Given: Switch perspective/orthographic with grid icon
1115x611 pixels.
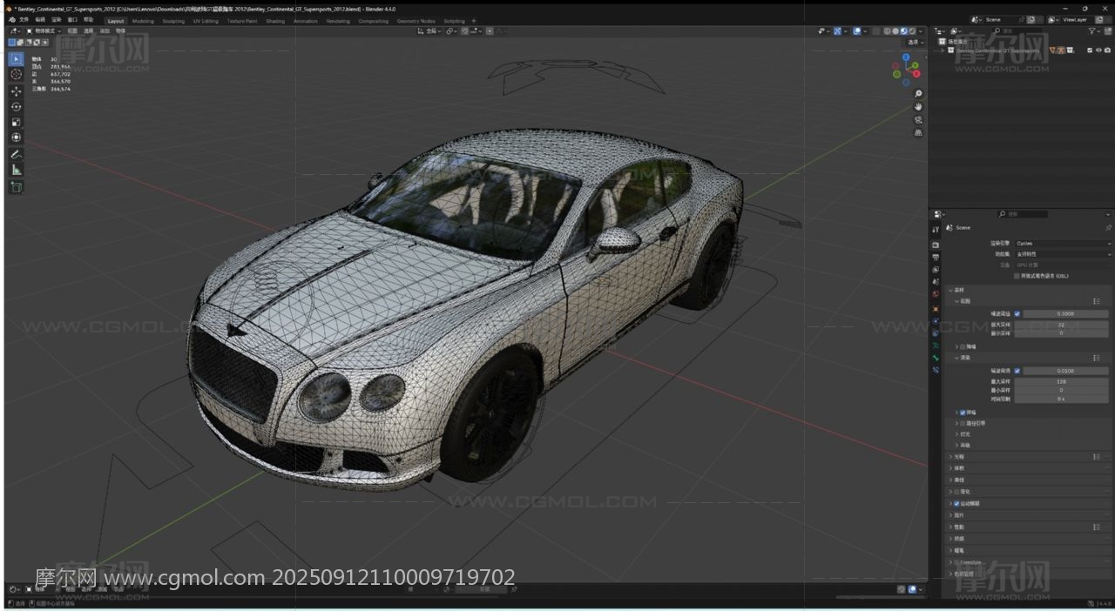Looking at the screenshot, I should tap(918, 133).
